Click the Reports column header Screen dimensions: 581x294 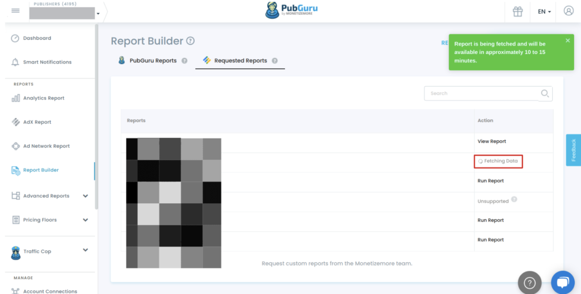click(x=136, y=120)
